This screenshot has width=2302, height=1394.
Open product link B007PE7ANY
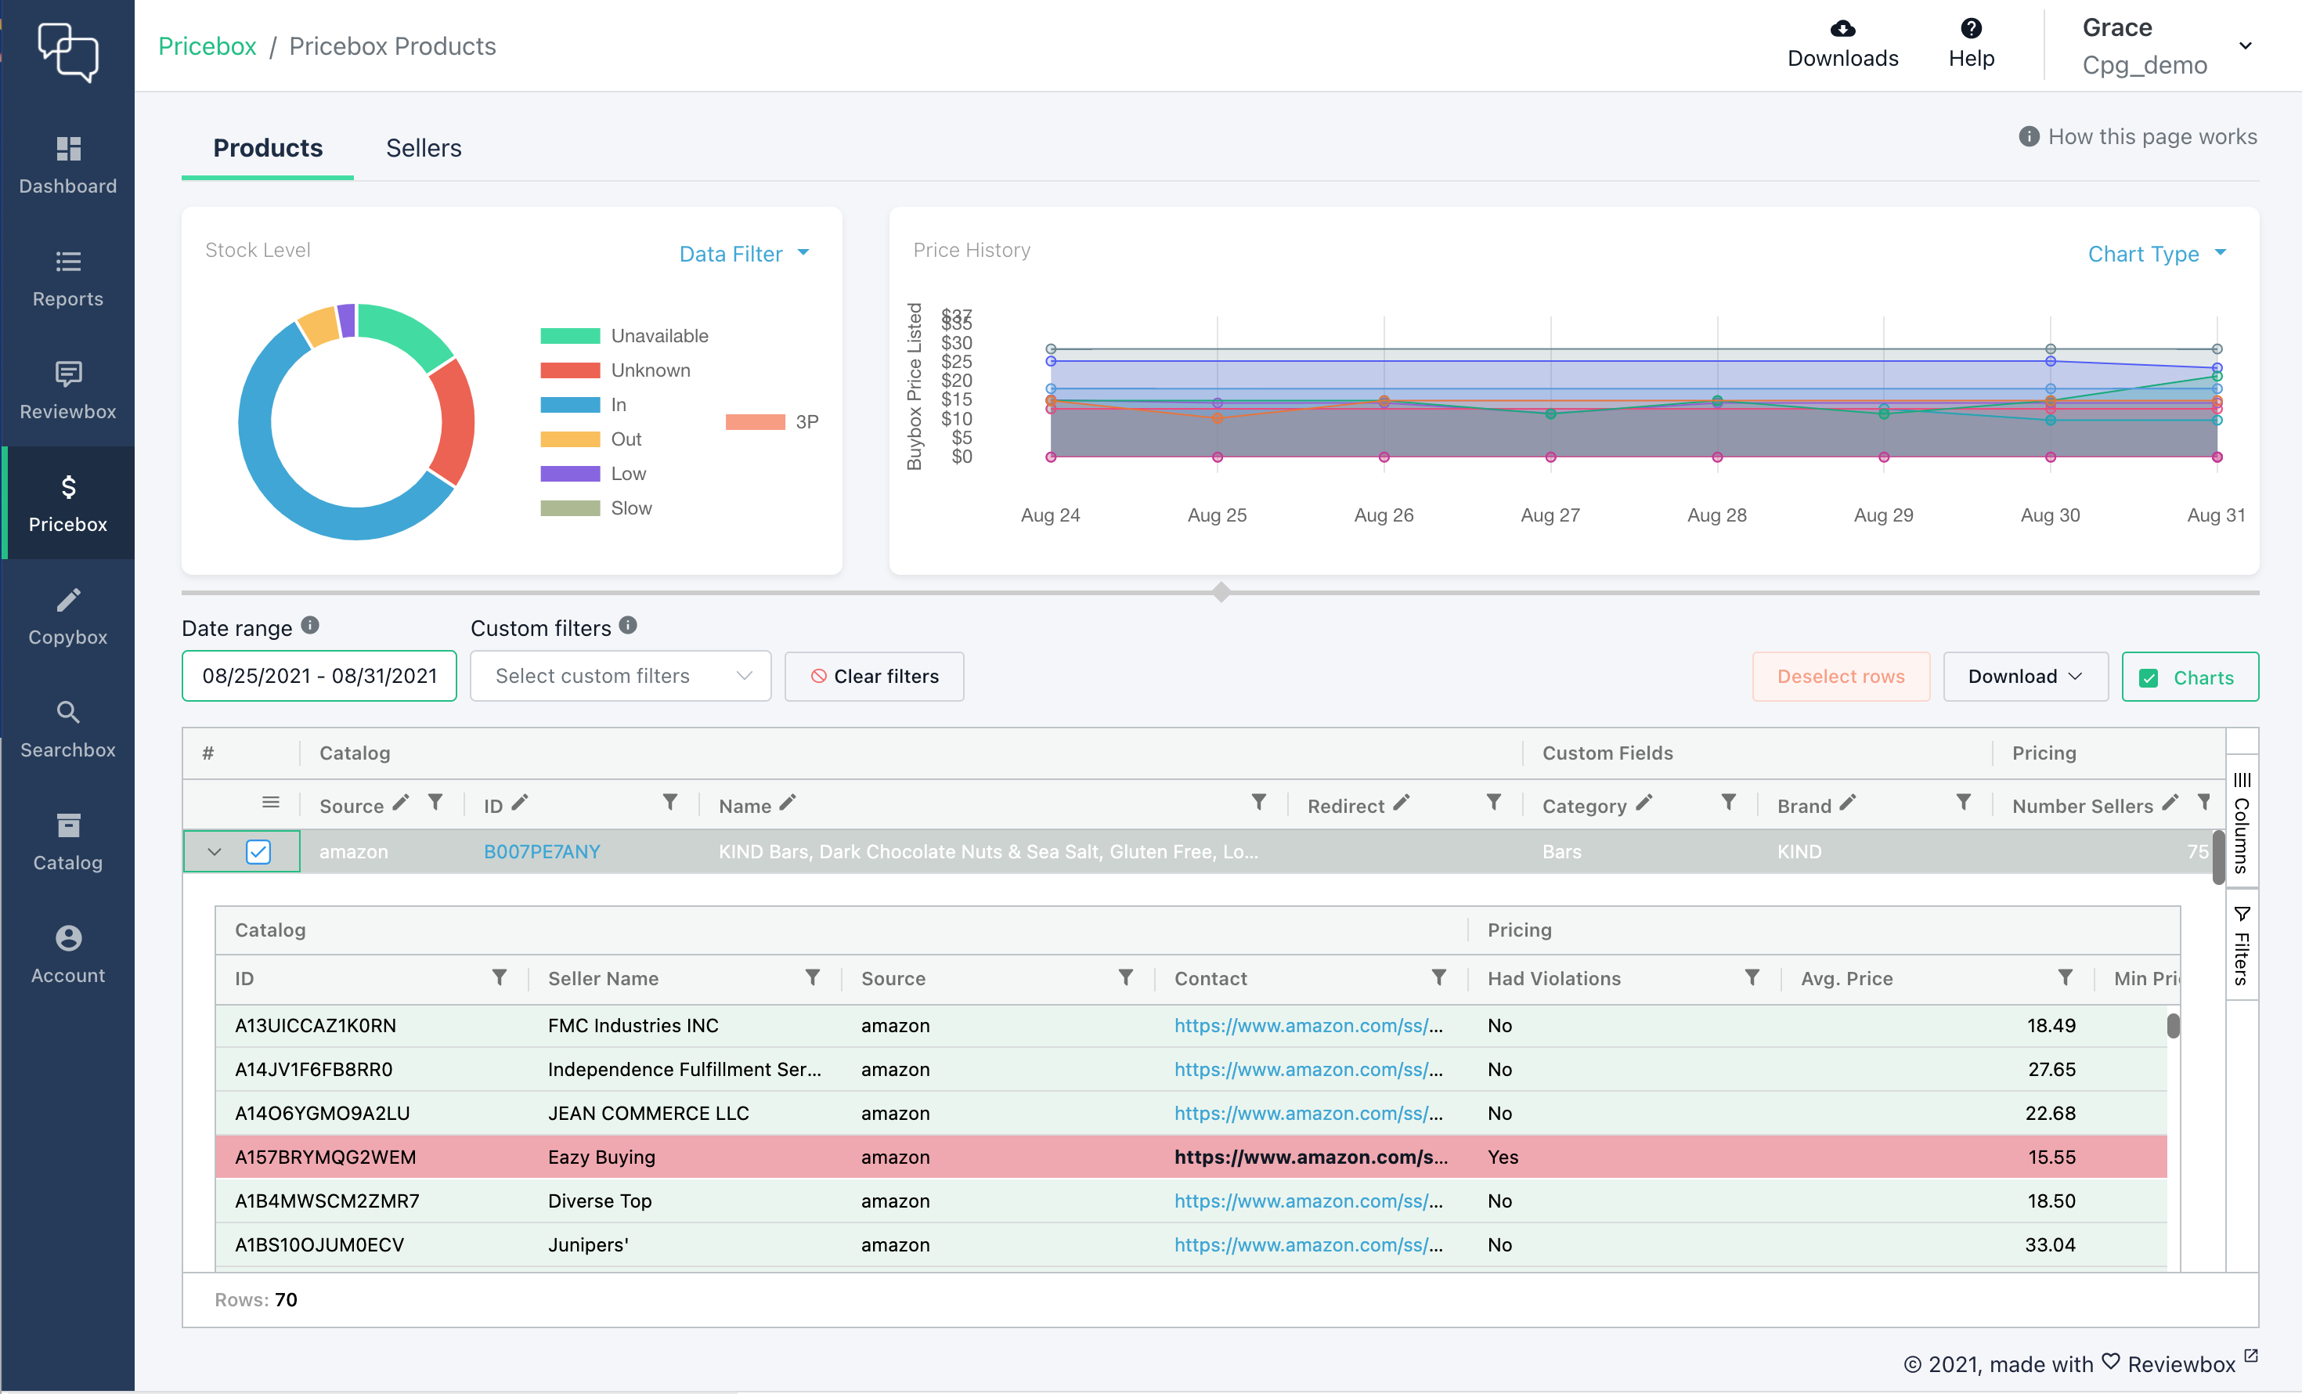pos(542,851)
